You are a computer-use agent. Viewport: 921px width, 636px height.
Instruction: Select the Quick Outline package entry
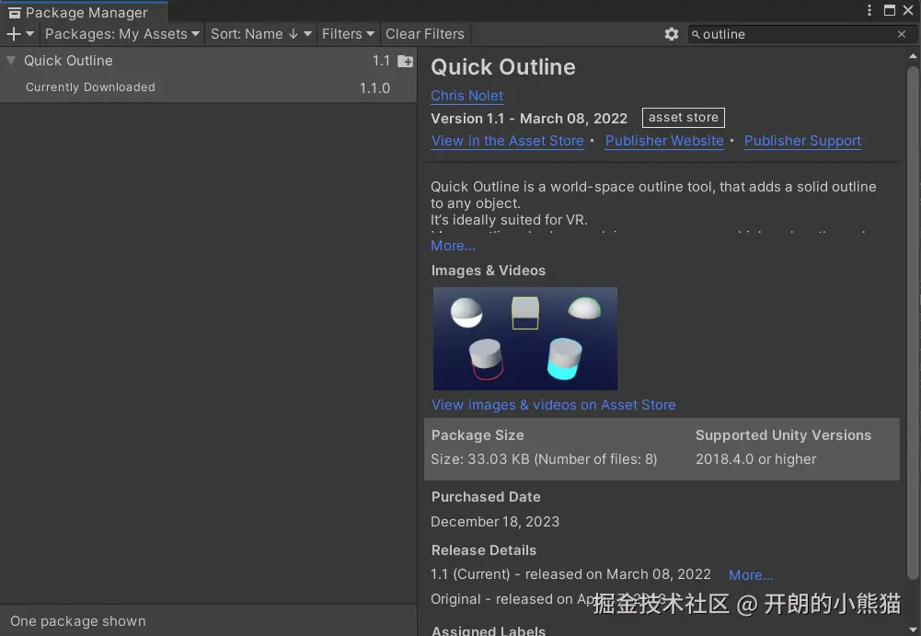pyautogui.click(x=208, y=61)
